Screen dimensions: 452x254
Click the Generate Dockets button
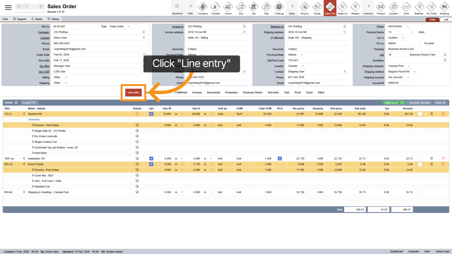click(419, 103)
